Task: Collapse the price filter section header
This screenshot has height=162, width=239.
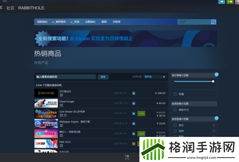Action: tap(194, 75)
